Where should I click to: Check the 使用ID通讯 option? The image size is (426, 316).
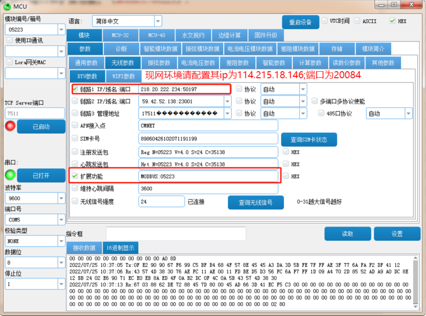tap(10, 41)
